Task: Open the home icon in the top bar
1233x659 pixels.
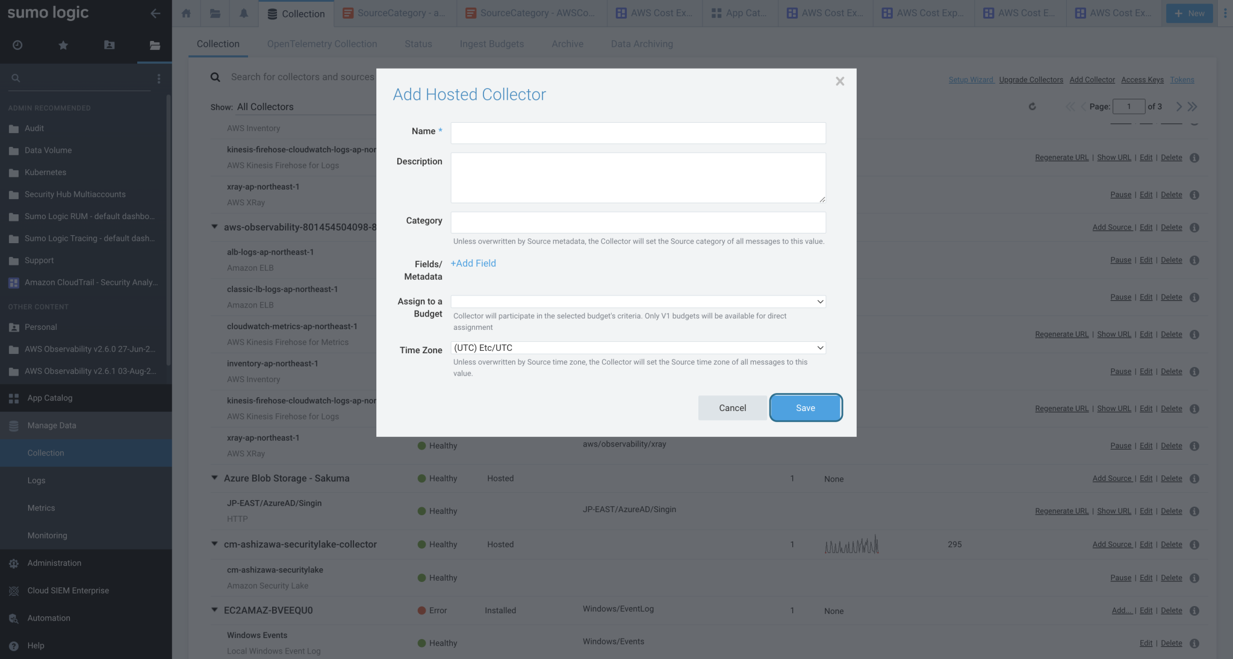Action: tap(185, 13)
